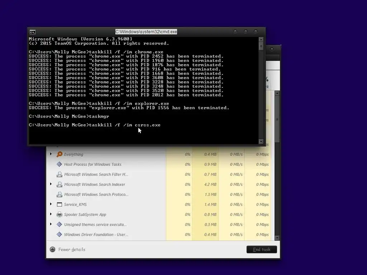Image resolution: width=367 pixels, height=275 pixels.
Task: Click the Fewer details link
Action: [72, 250]
